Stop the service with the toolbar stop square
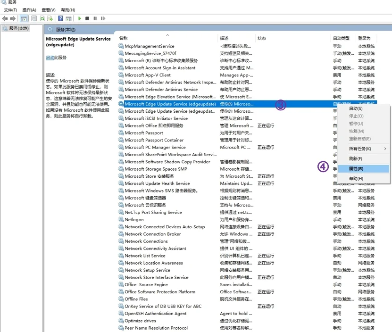 pyautogui.click(x=87, y=18)
